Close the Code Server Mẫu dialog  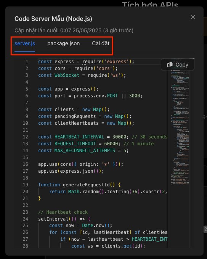[x=193, y=17]
